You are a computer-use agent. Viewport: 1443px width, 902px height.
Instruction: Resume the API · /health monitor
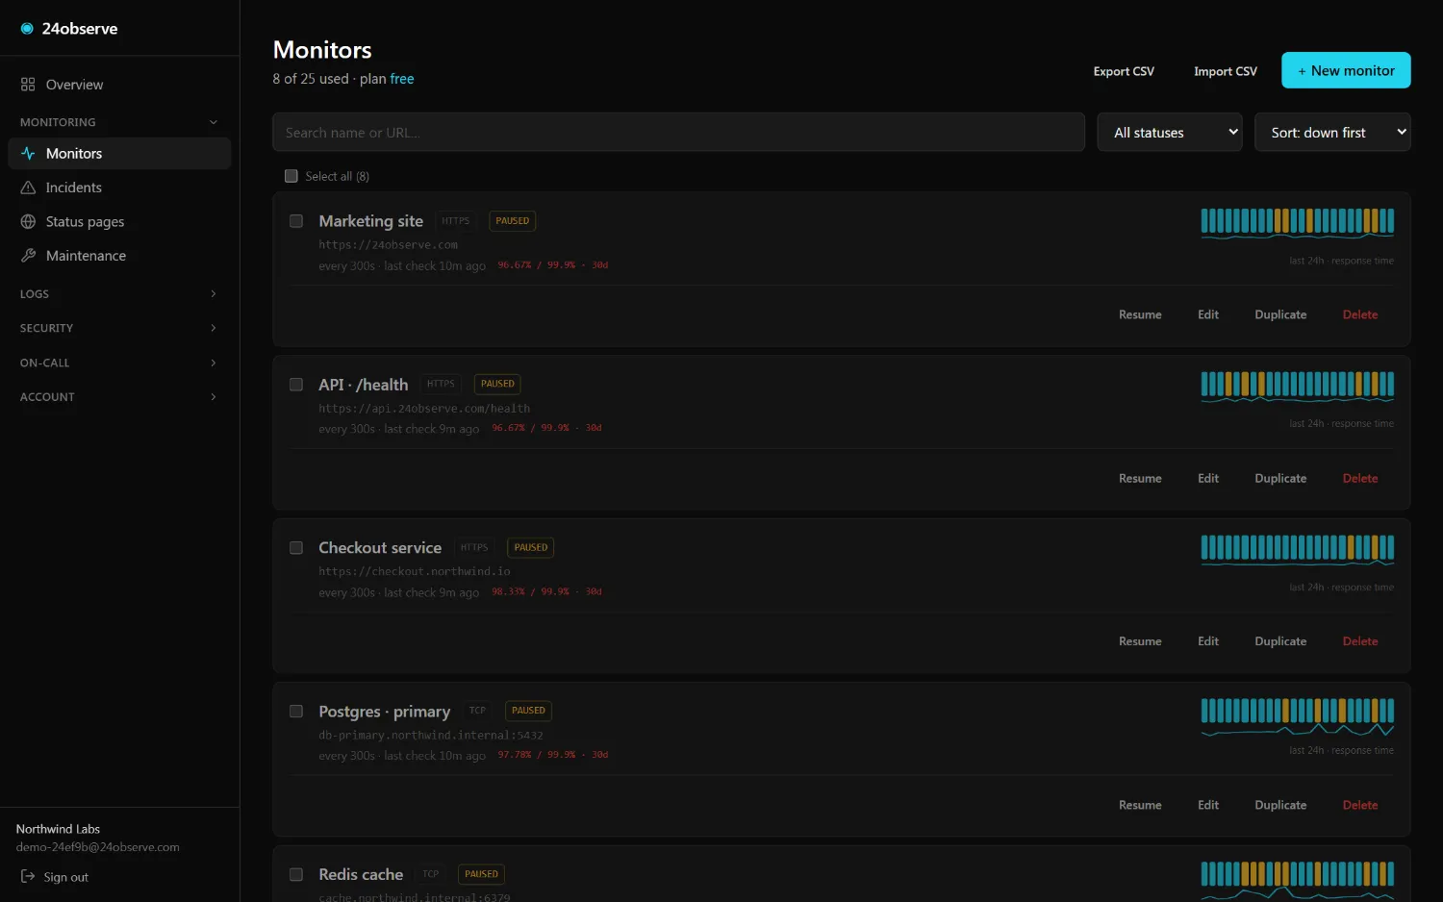point(1140,478)
